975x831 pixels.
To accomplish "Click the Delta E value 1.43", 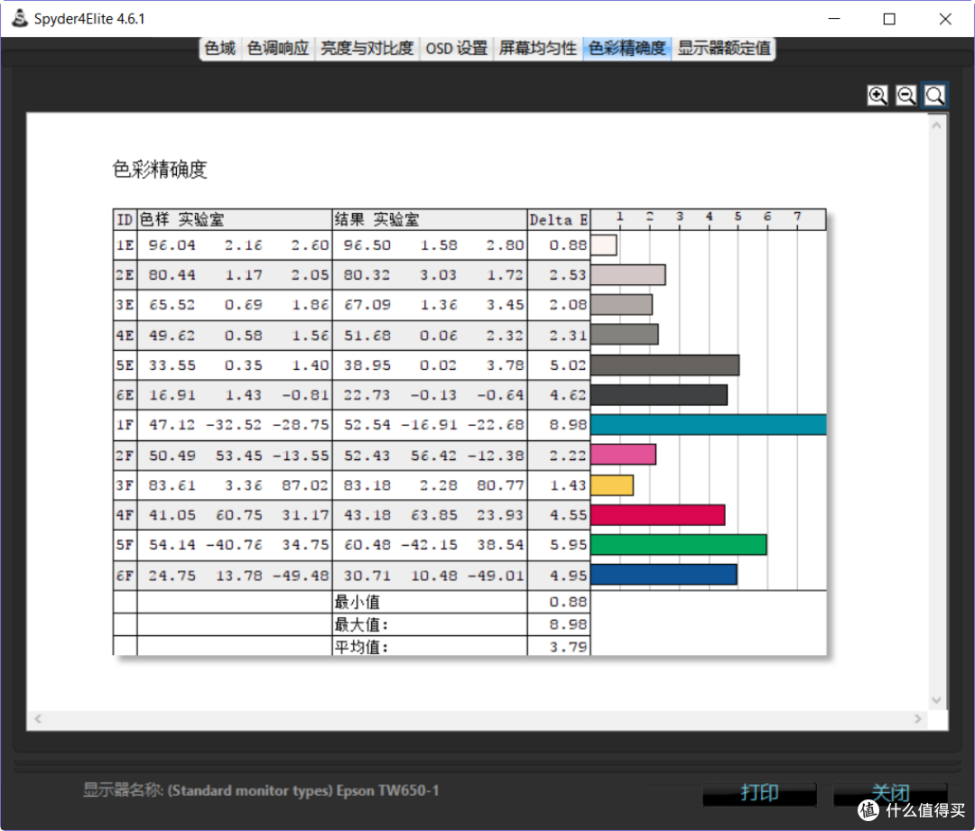I will pos(568,485).
